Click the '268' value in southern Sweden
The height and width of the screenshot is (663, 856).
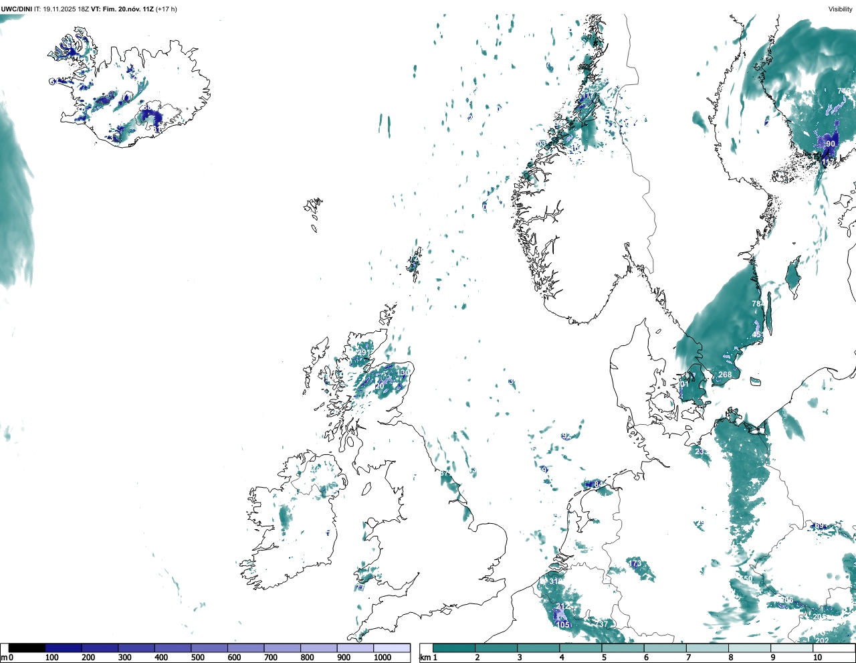tap(725, 375)
